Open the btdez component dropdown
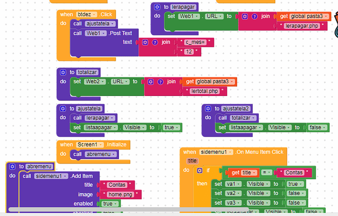Screen dimensions: 338x216 click(x=86, y=14)
